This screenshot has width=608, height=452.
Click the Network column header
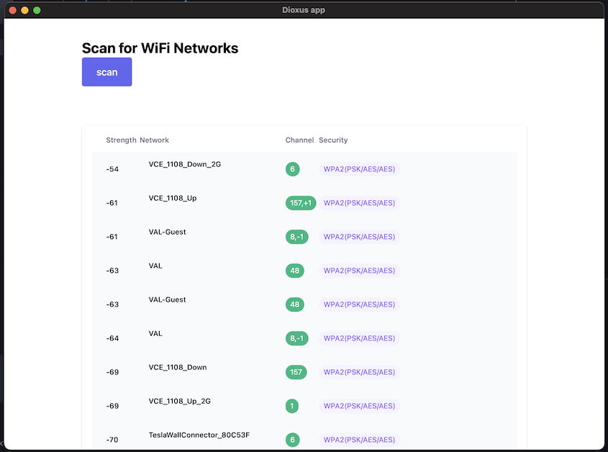tap(154, 140)
